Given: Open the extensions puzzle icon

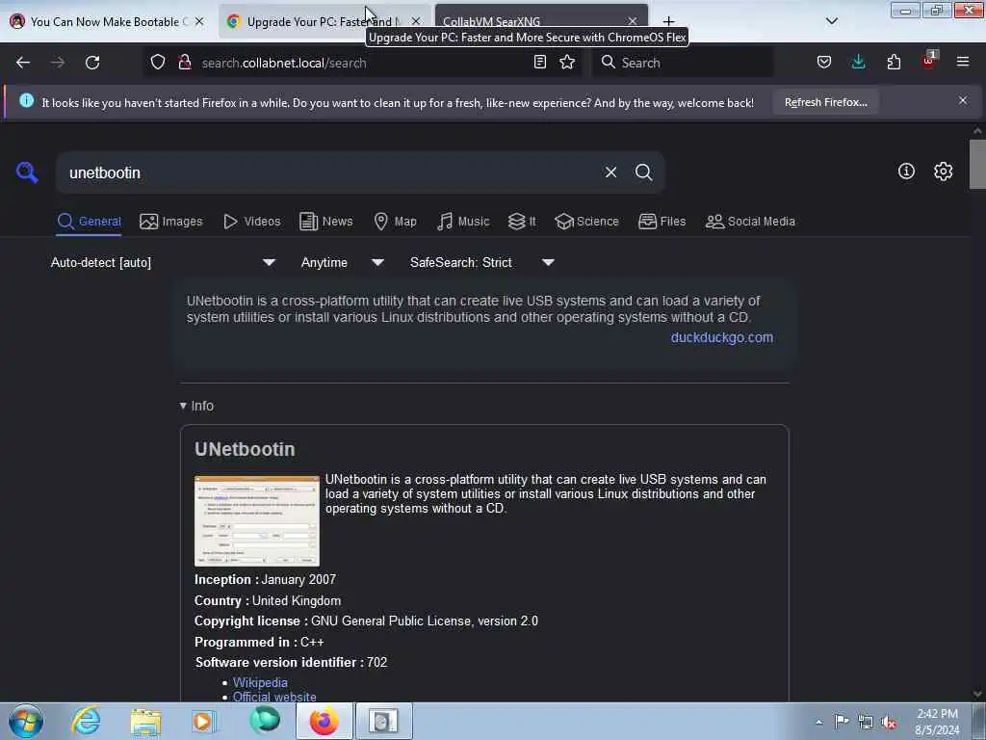Looking at the screenshot, I should tap(894, 62).
